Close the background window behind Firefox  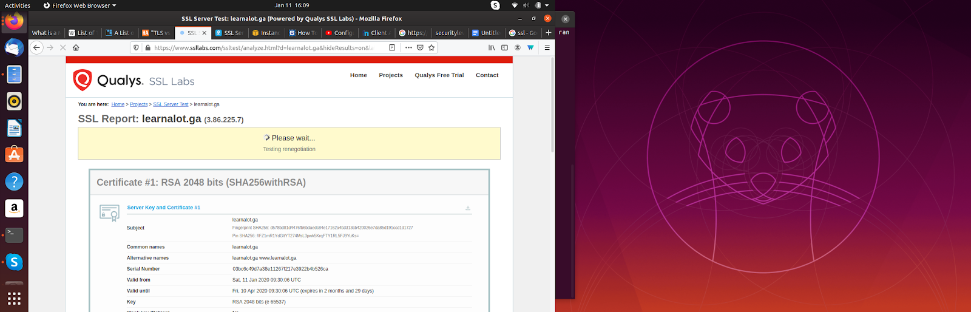565,19
